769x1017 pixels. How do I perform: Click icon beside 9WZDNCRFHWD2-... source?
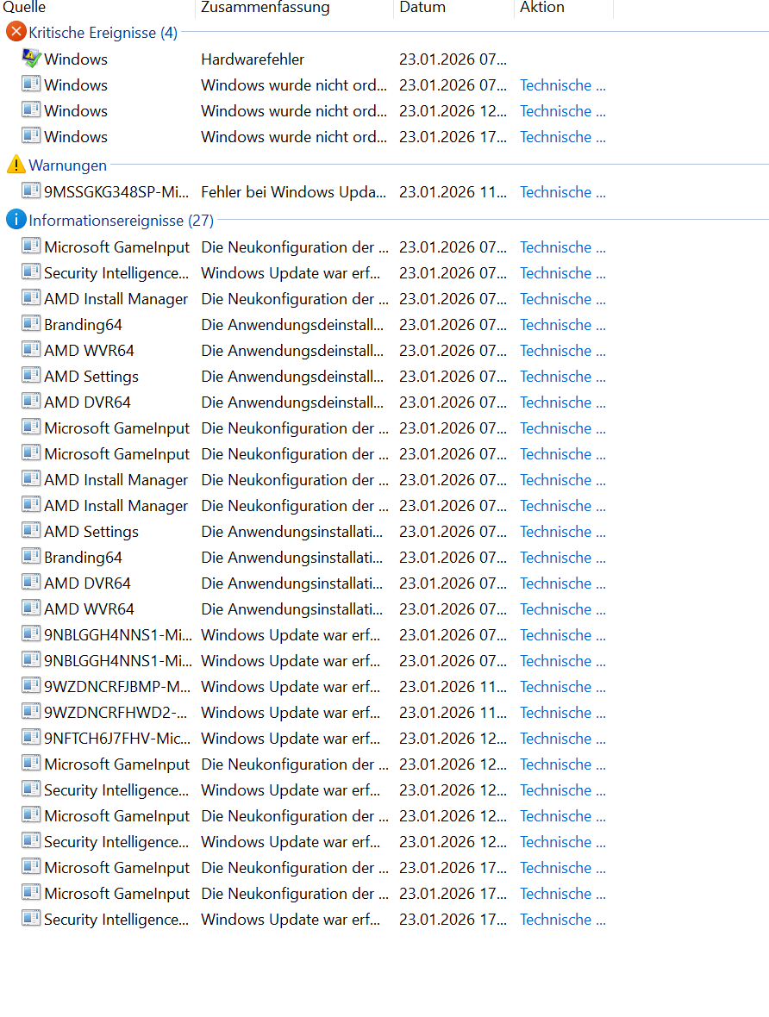[31, 711]
